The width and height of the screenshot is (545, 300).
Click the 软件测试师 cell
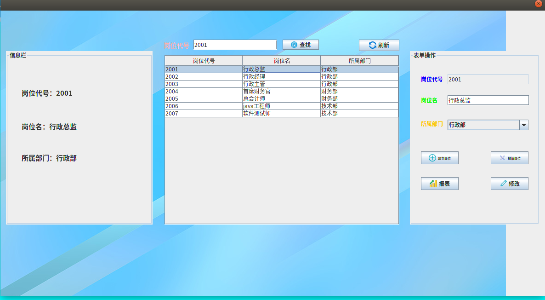[281, 113]
